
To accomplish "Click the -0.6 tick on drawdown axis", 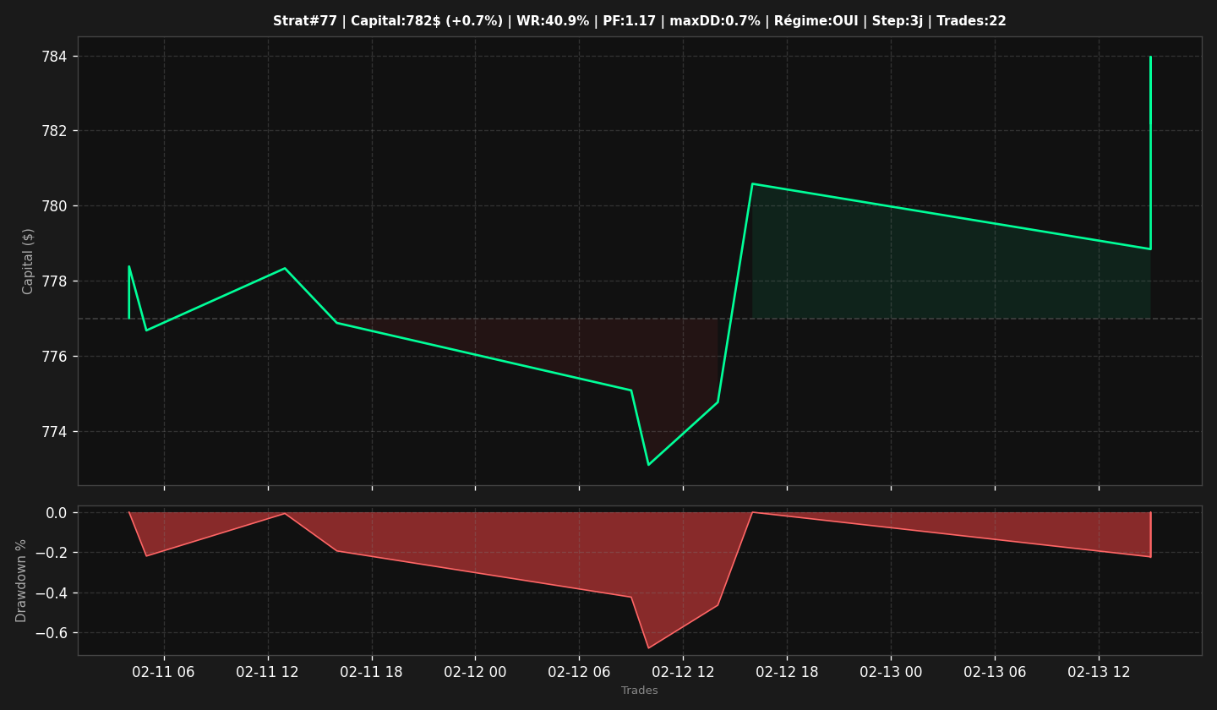I will tap(52, 633).
